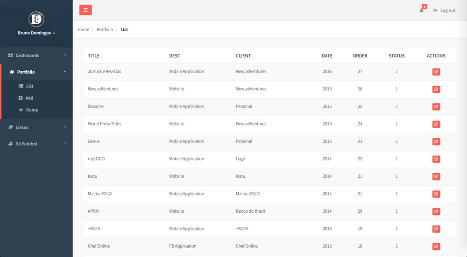Go to Home breadcrumb
467x257 pixels.
84,29
